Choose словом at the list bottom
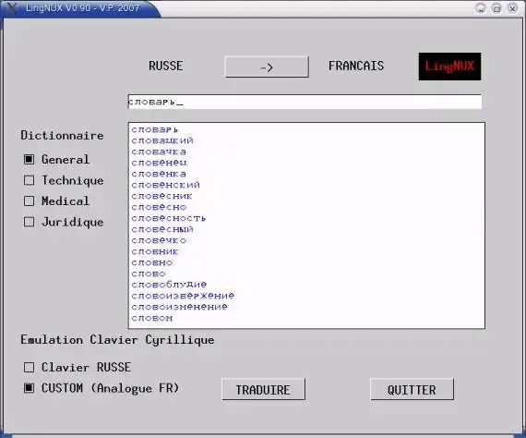This screenshot has height=438, width=526. [152, 318]
